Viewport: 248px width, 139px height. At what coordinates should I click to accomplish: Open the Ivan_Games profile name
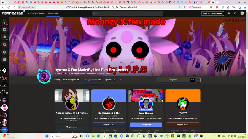(146, 113)
